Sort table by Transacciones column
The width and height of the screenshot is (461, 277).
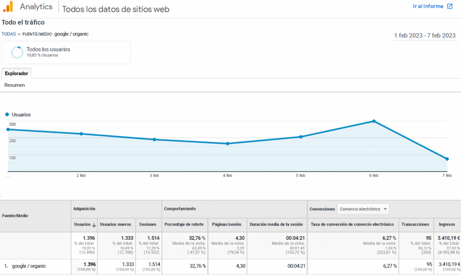415,224
